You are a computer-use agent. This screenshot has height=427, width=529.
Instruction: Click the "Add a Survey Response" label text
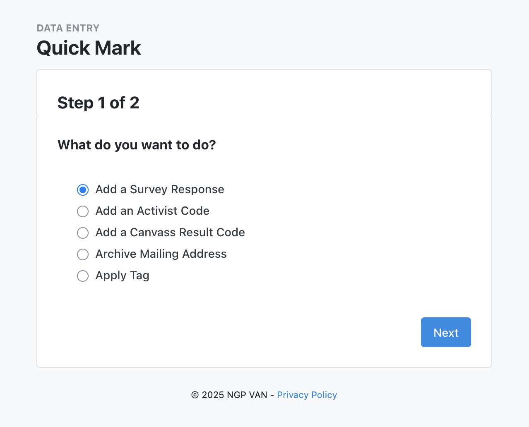160,190
